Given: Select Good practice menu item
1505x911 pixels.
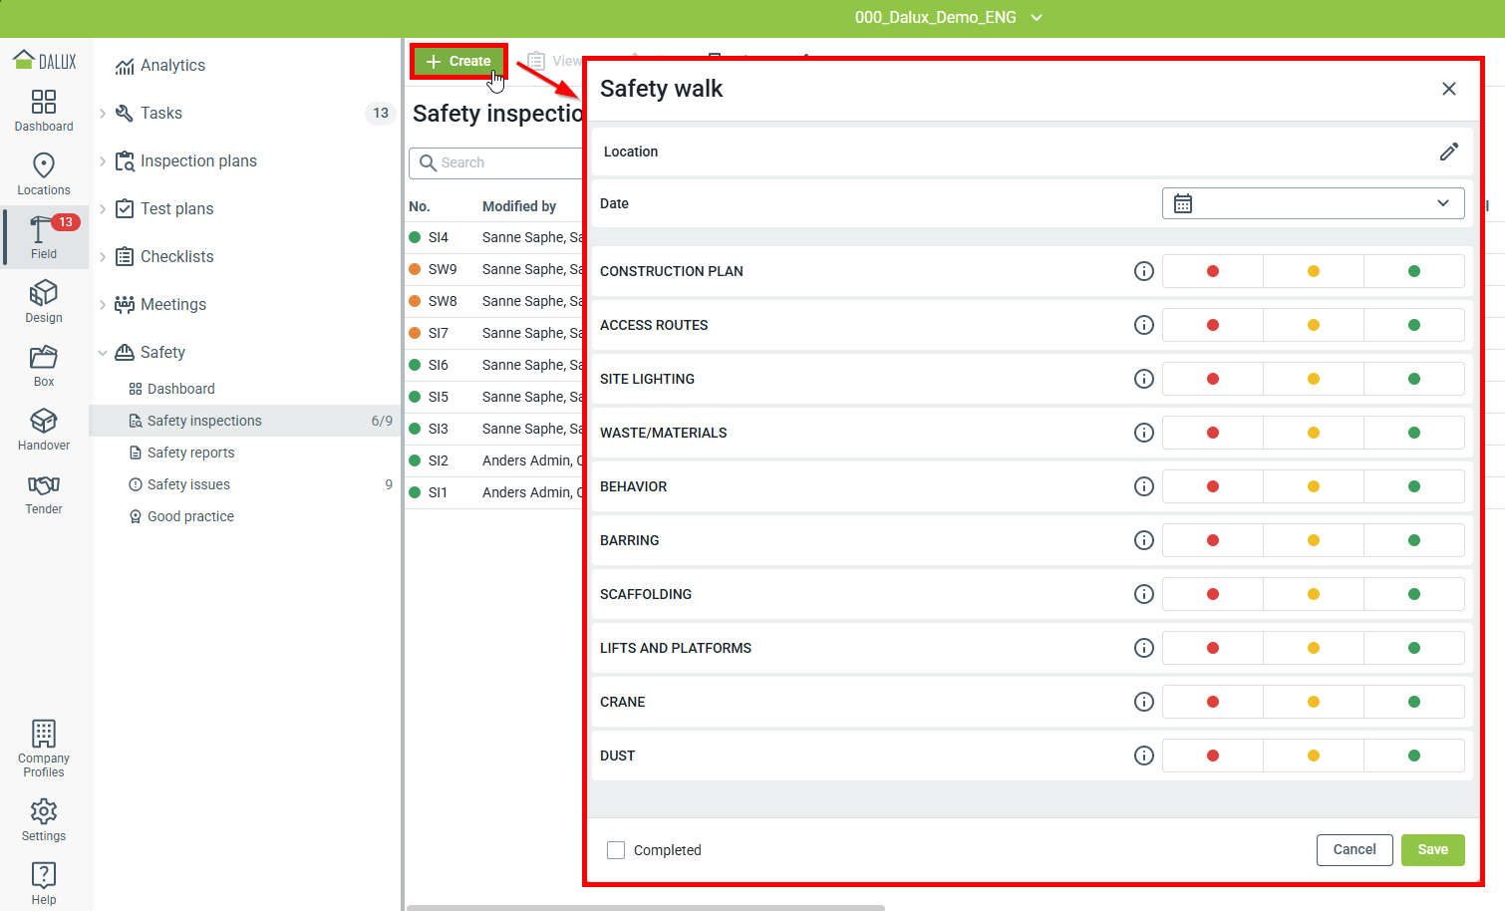Looking at the screenshot, I should pyautogui.click(x=190, y=516).
